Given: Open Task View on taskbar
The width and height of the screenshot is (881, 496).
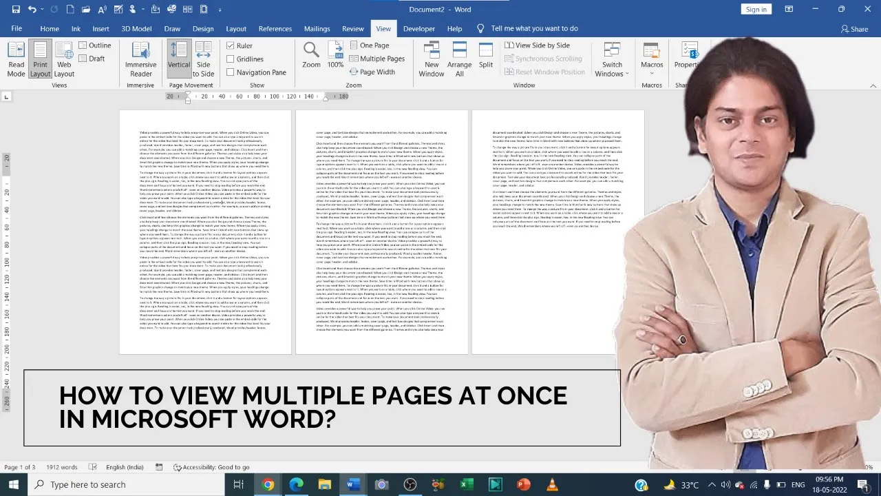Looking at the screenshot, I should click(x=238, y=485).
